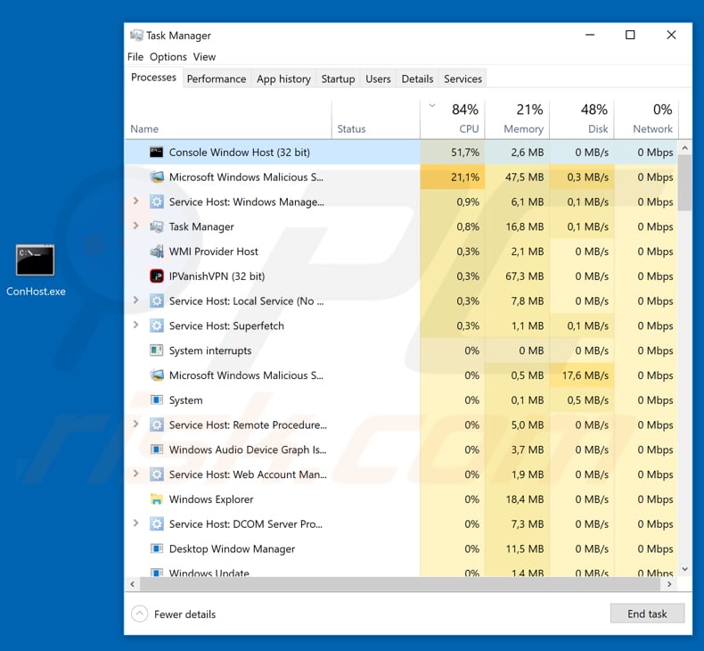Click the icon of the 21,1% Malicious S... process
Image resolution: width=704 pixels, height=651 pixels.
click(156, 177)
